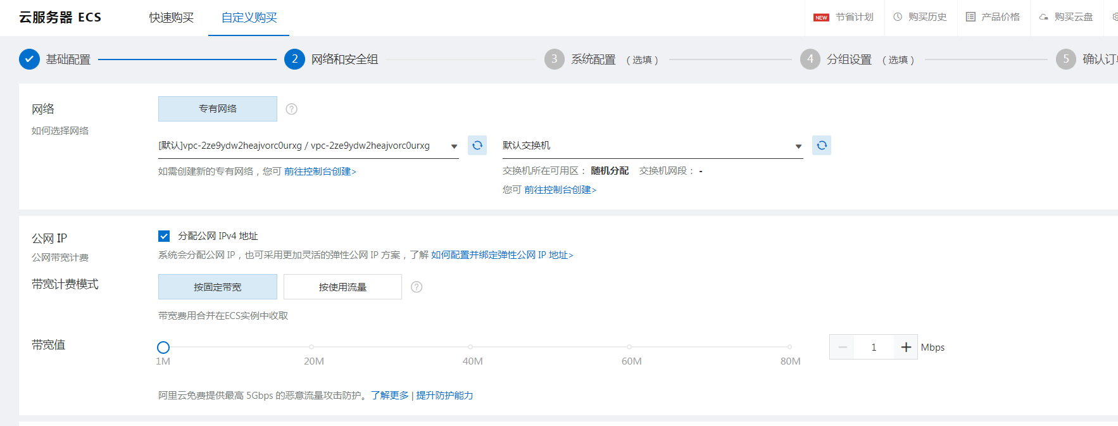Viewport: 1118px width, 426px height.
Task: Go back to step 基础配置 checkmark
Action: pos(29,59)
